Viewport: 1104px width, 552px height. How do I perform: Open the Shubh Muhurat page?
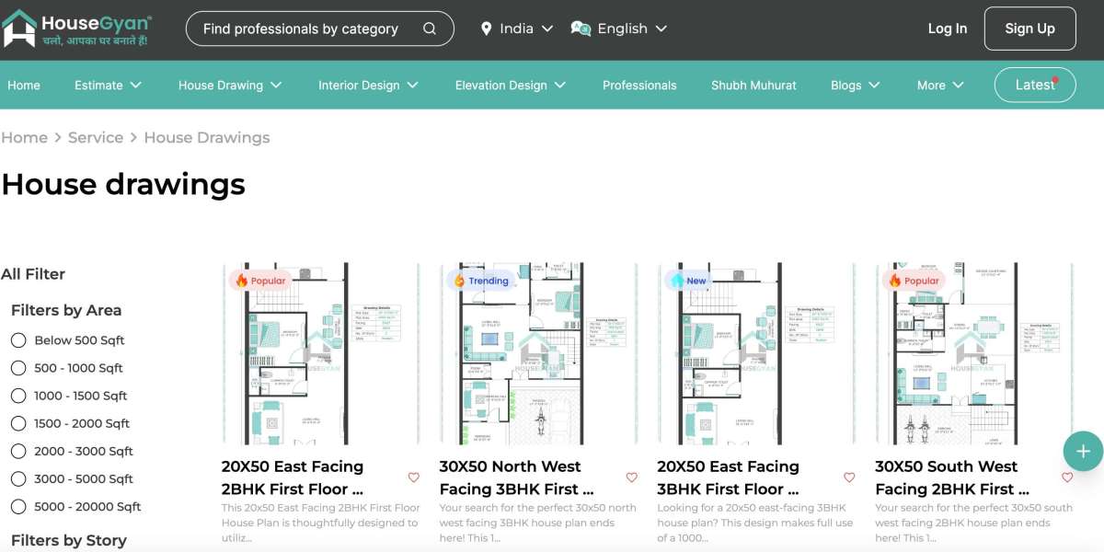click(x=753, y=85)
